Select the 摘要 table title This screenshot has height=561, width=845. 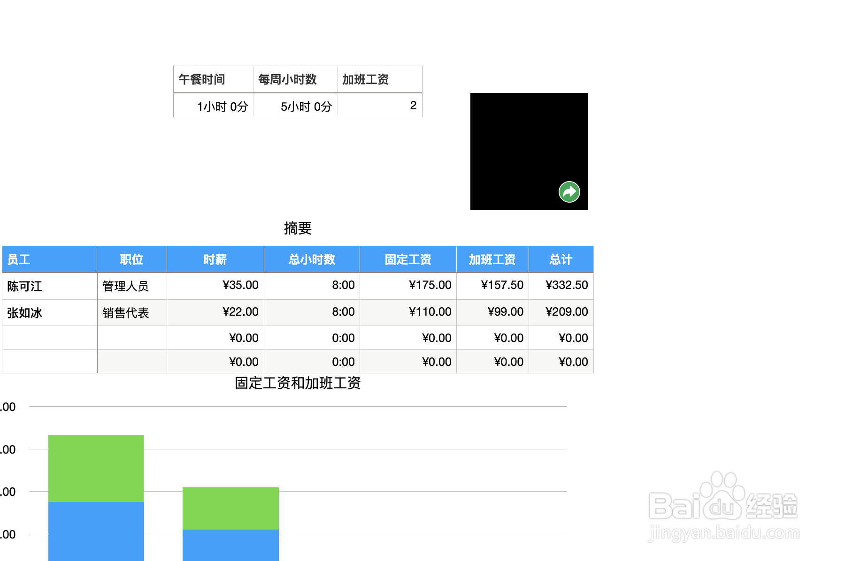click(299, 228)
